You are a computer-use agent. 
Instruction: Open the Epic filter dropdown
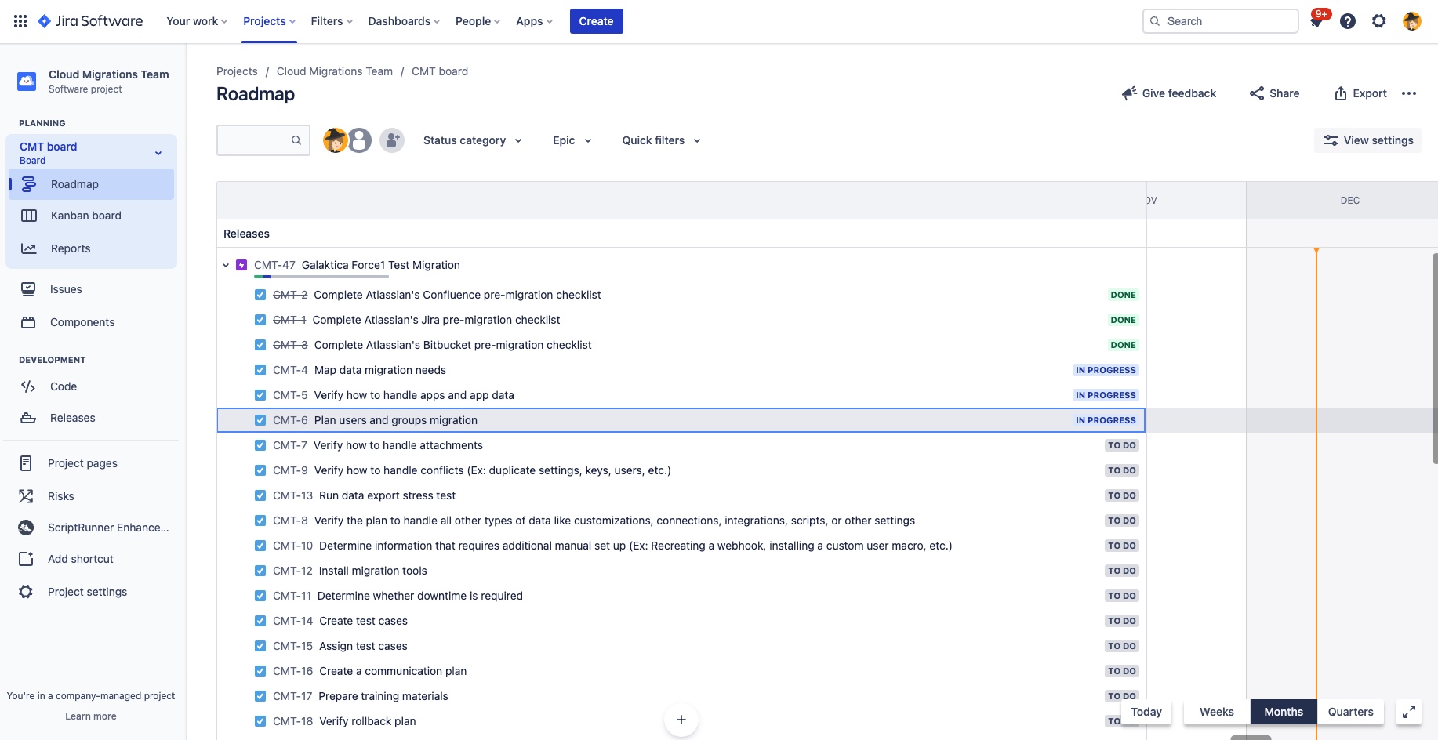[572, 140]
